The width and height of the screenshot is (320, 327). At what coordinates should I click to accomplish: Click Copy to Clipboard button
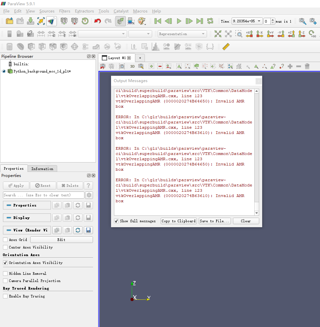[179, 221]
